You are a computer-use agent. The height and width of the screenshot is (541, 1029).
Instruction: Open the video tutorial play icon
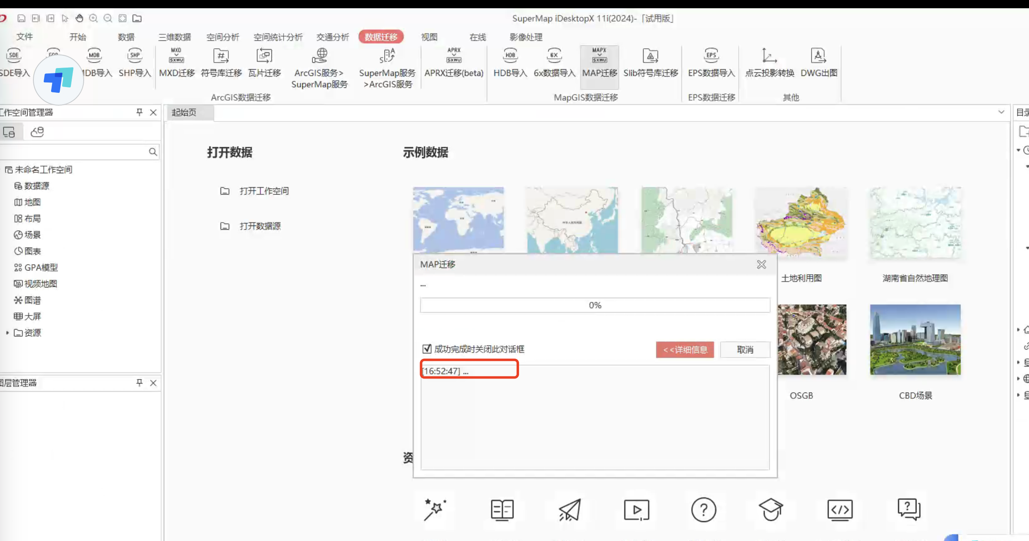click(x=637, y=510)
